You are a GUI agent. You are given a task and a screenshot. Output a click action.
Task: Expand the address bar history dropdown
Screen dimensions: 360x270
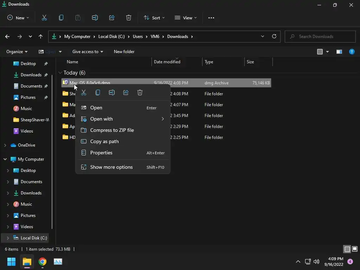(262, 36)
